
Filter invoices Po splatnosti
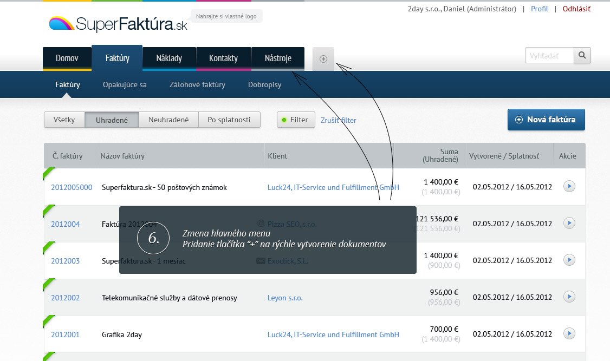pos(229,120)
